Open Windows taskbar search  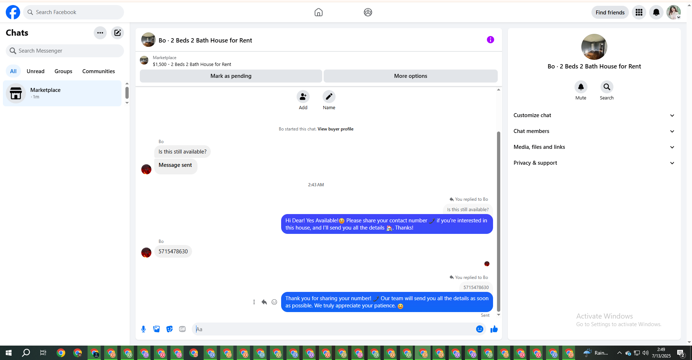pyautogui.click(x=26, y=353)
